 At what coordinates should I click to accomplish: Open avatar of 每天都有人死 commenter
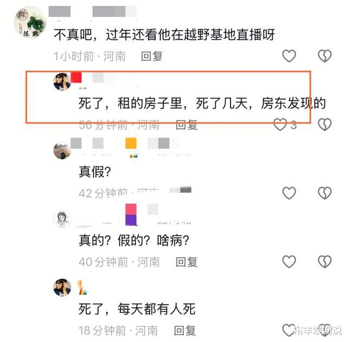(62, 288)
